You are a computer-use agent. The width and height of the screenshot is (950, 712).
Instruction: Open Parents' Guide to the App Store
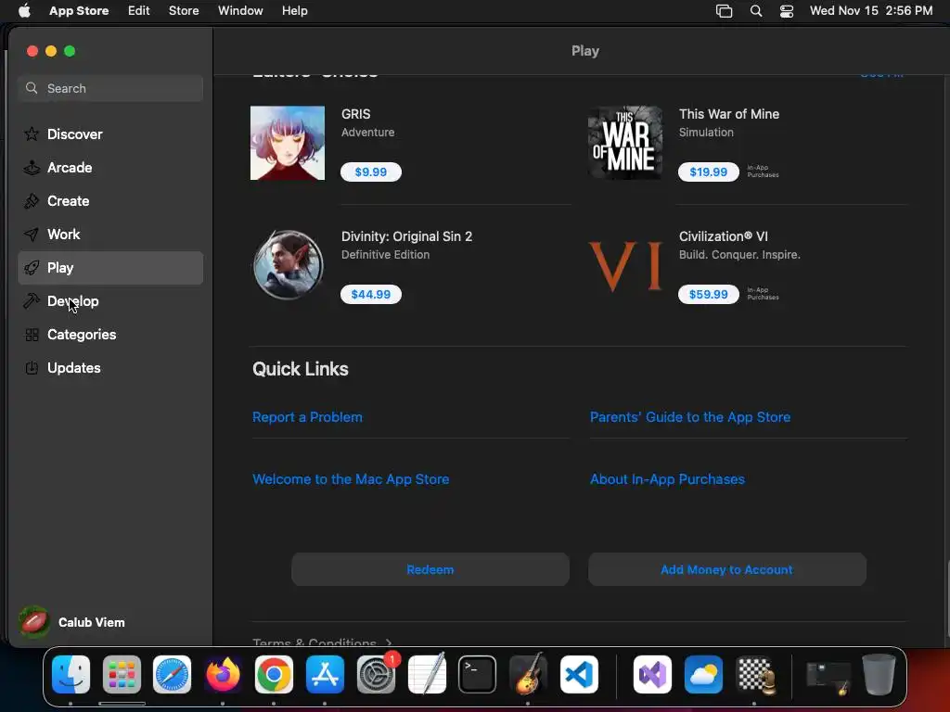tap(690, 417)
